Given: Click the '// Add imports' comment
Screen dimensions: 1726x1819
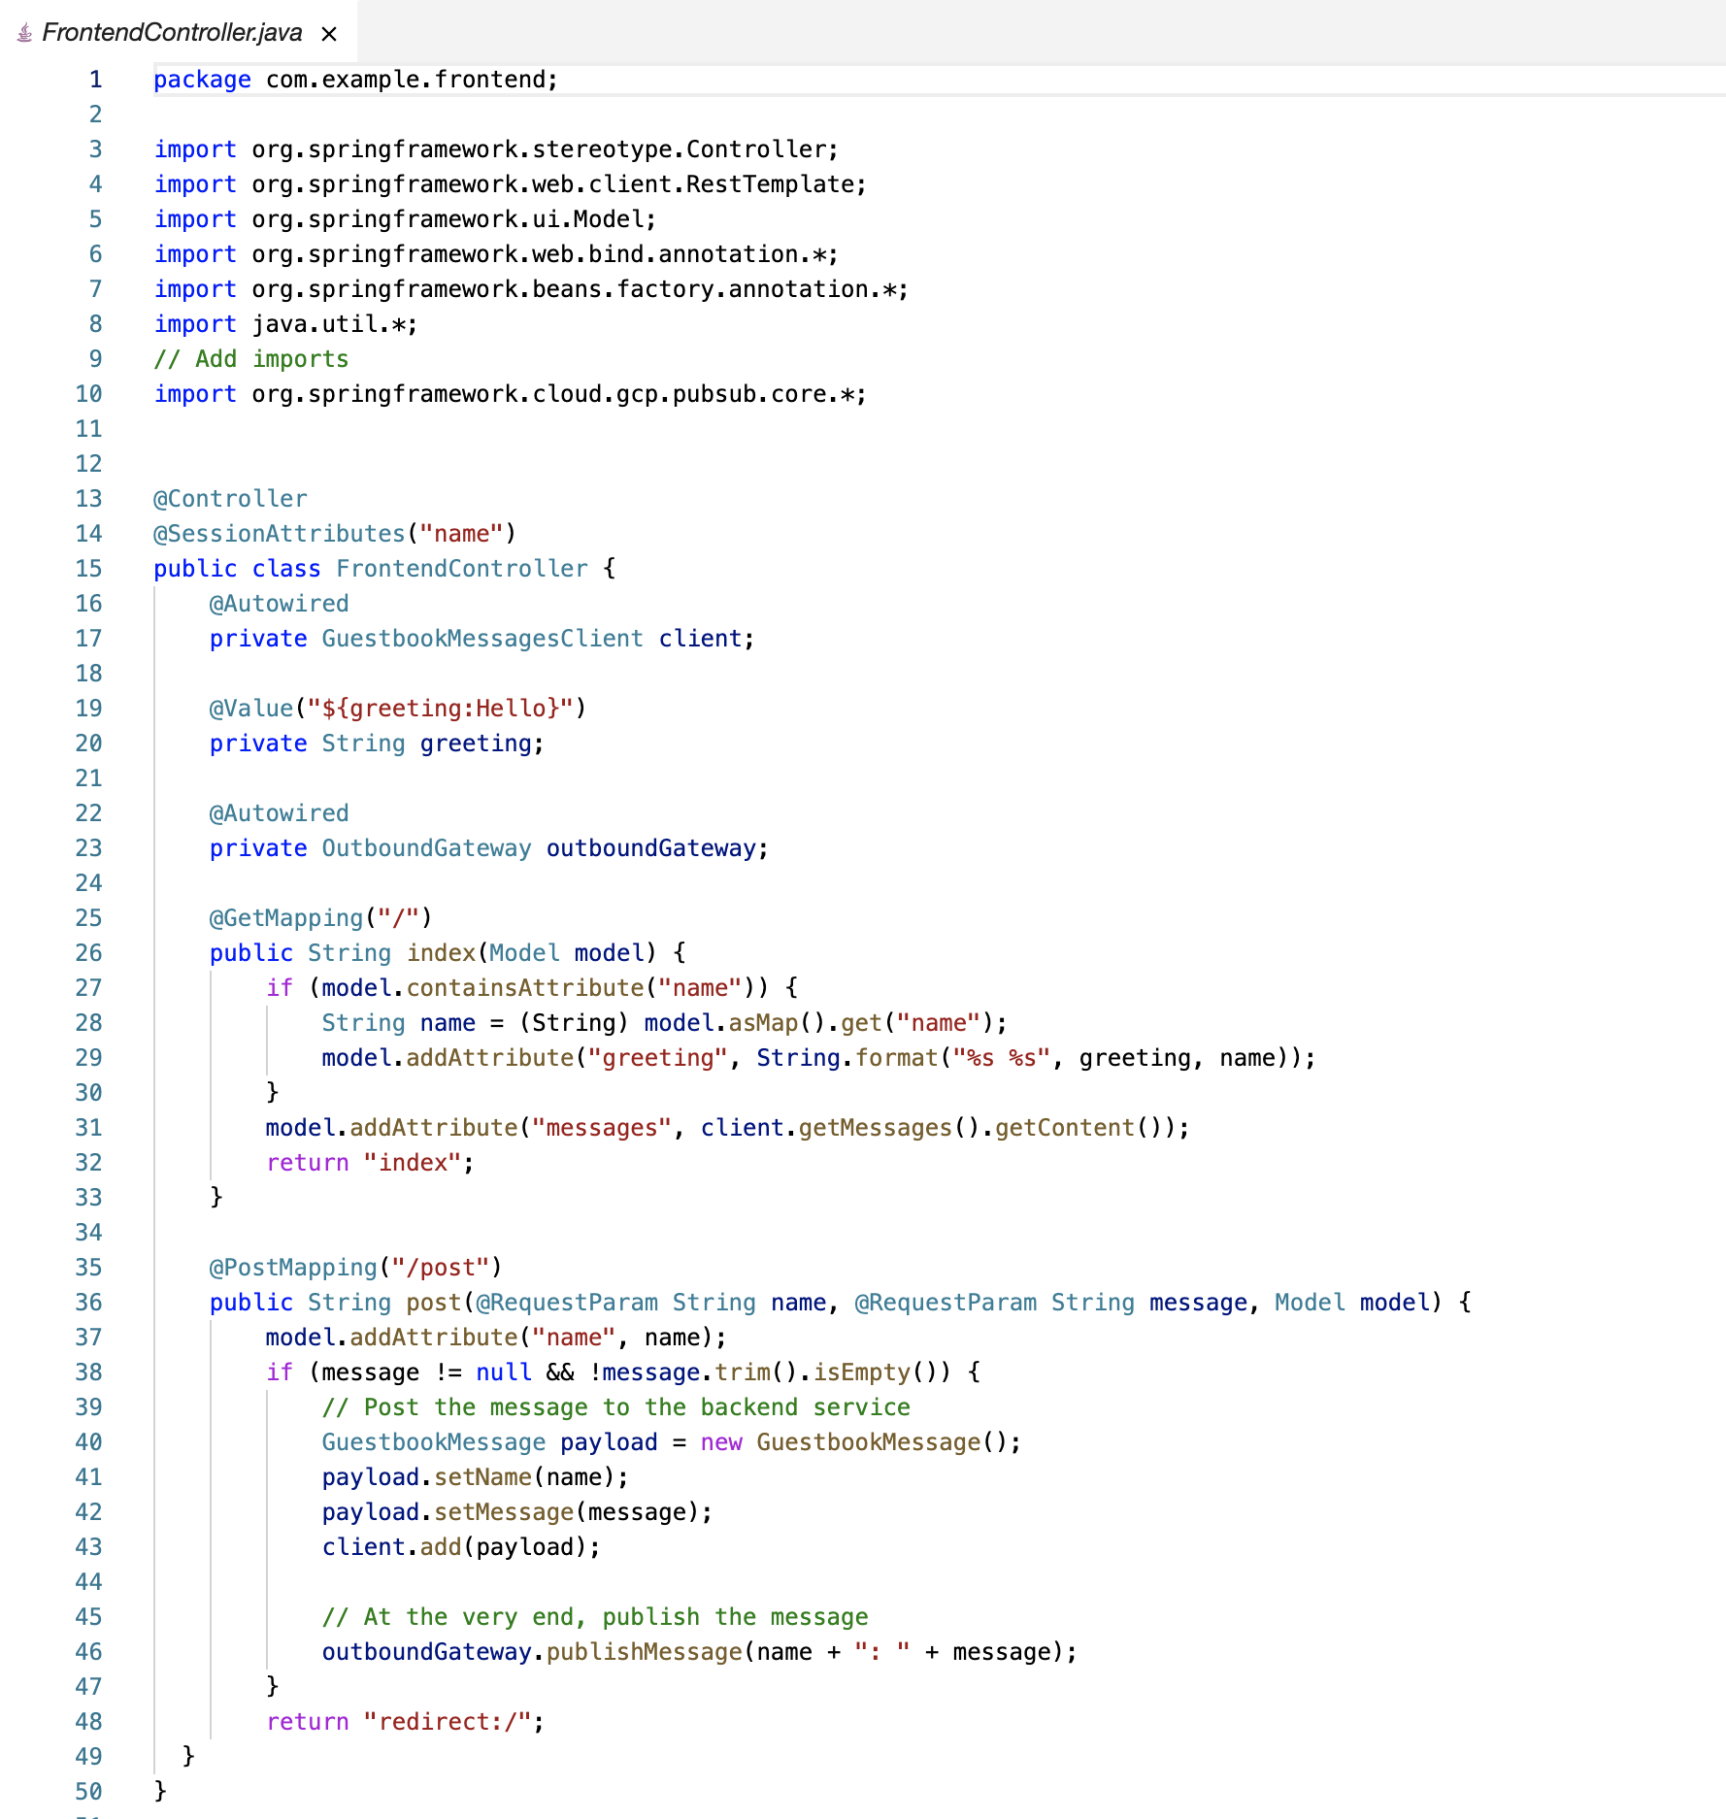Looking at the screenshot, I should point(250,359).
